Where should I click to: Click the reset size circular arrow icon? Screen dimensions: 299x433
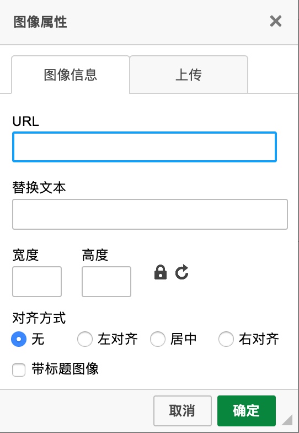click(182, 272)
